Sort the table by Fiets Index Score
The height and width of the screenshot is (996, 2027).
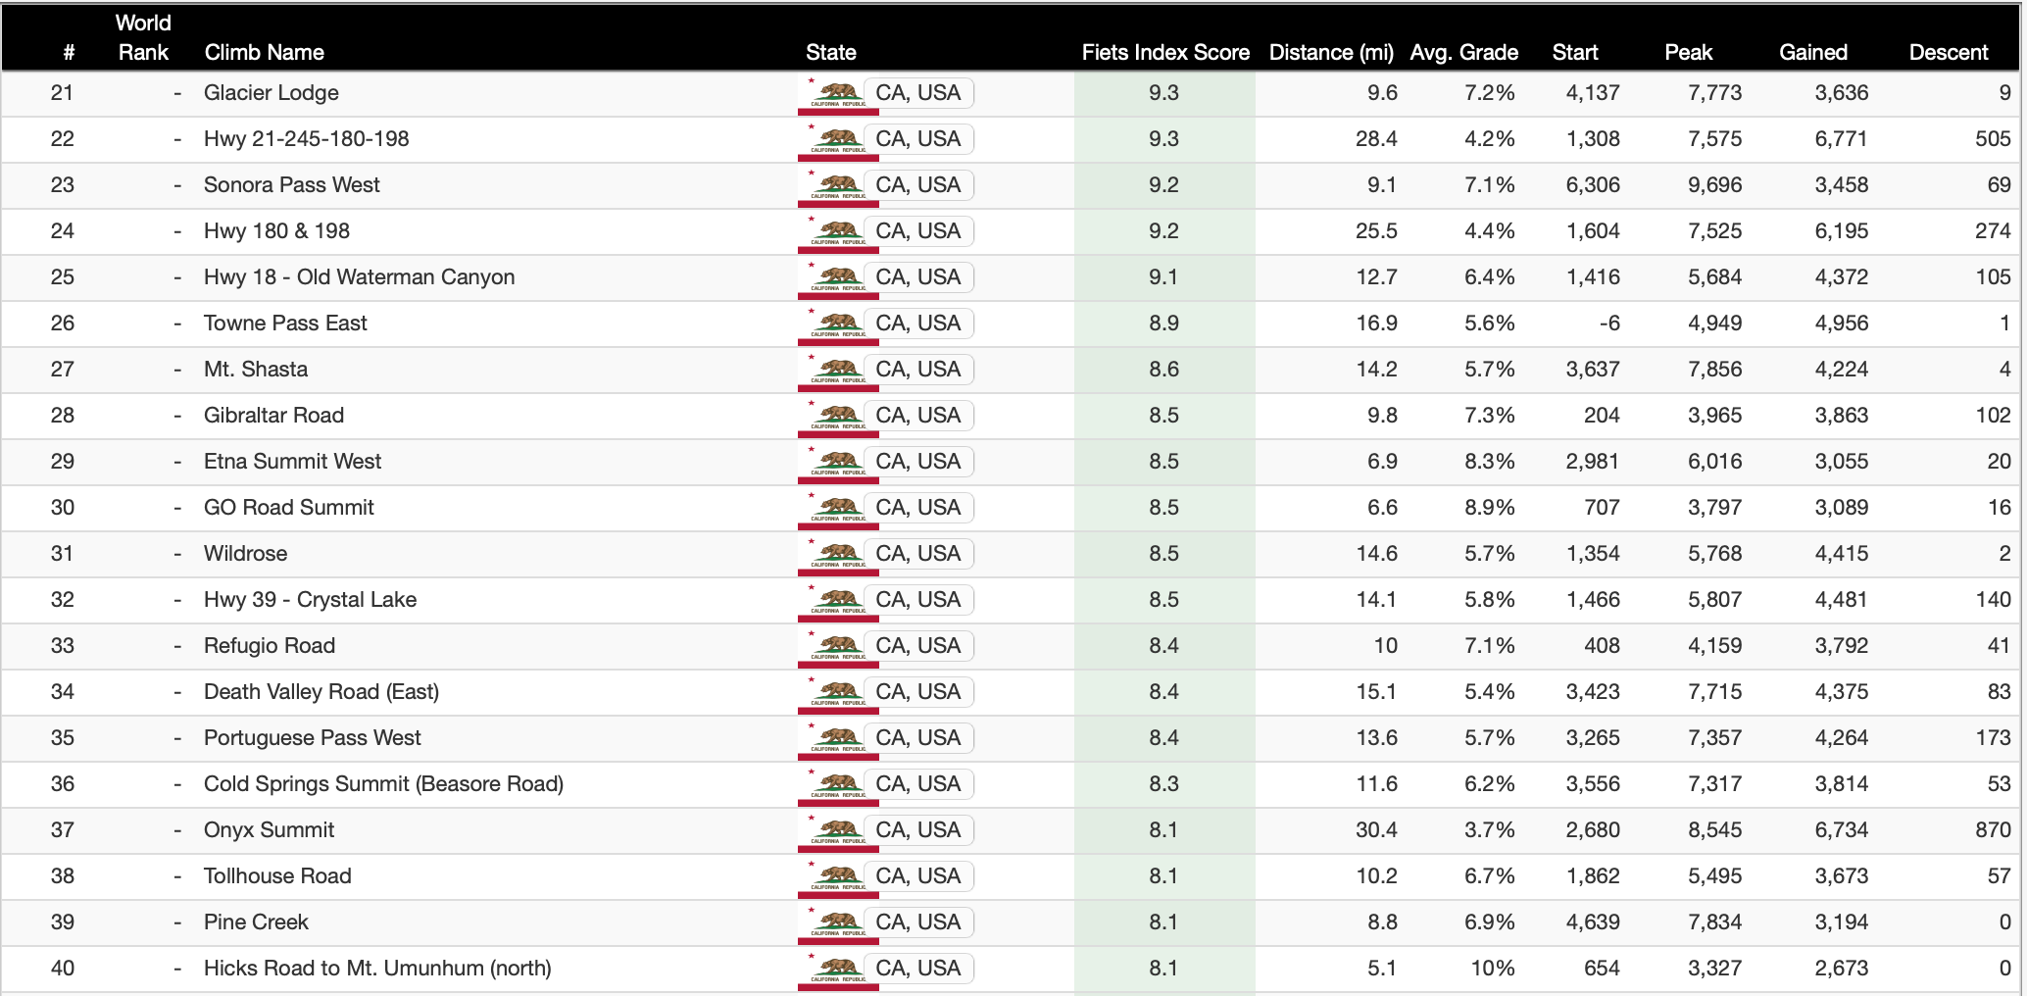click(x=1164, y=53)
